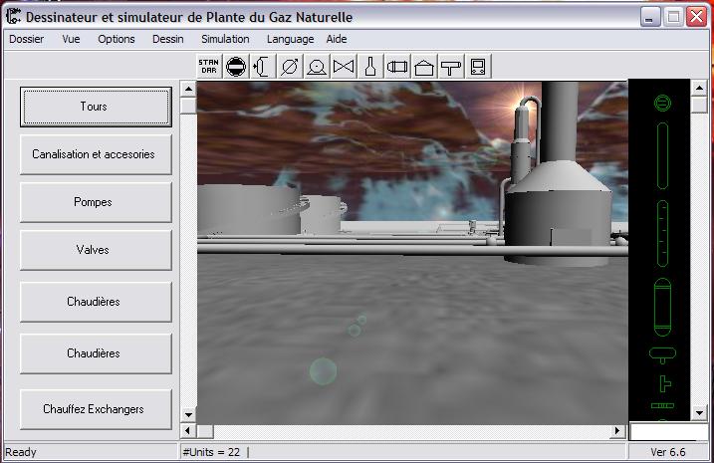Maximize the application window
Viewport: 714px width, 463px height.
click(673, 17)
